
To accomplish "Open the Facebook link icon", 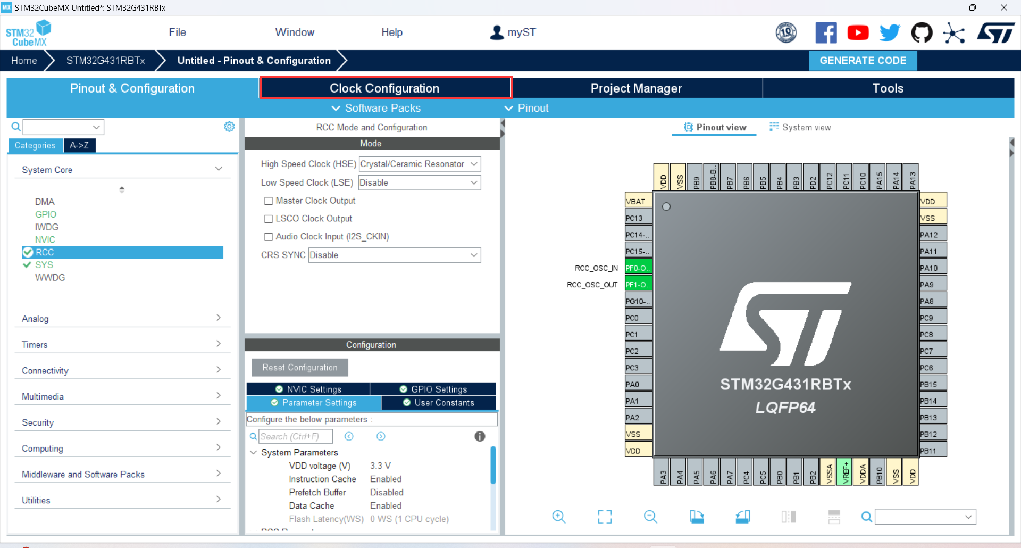I will 826,33.
